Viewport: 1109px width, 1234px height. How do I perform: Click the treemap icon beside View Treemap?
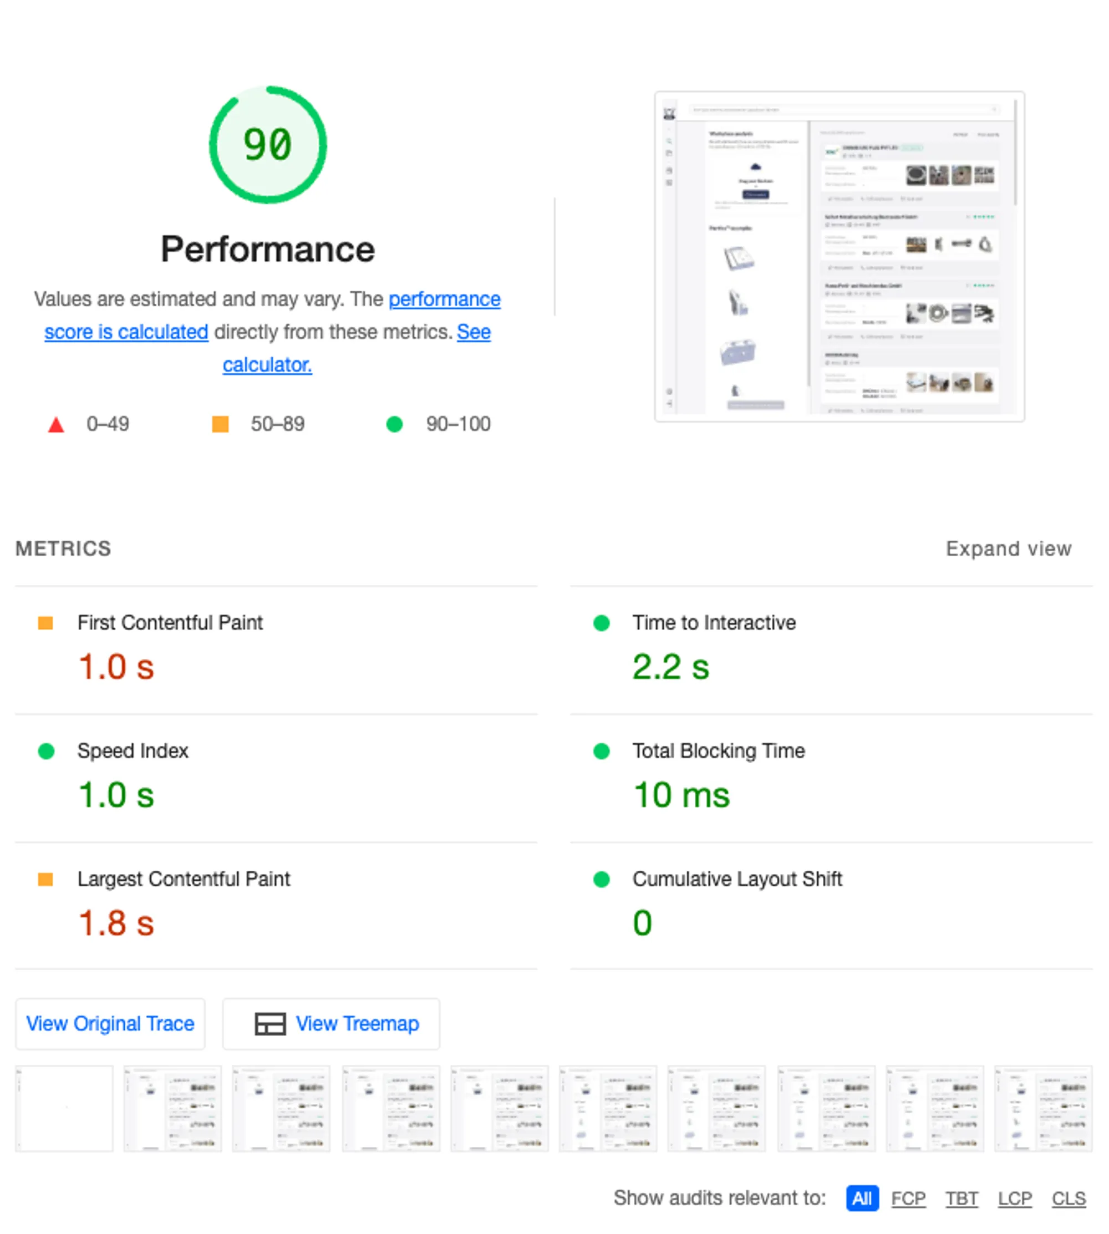[270, 1024]
